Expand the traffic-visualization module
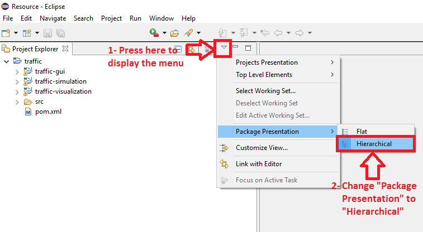 [17, 92]
